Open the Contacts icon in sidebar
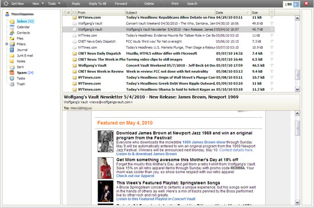314x208 pixels. point(12,33)
